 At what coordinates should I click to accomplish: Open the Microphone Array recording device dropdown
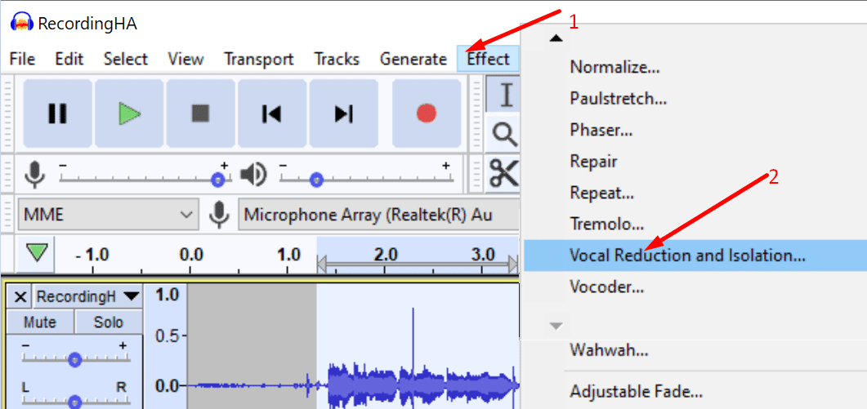[379, 215]
